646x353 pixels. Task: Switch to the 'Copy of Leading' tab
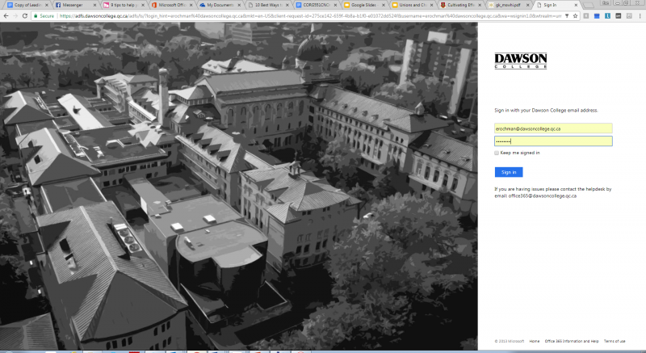27,5
